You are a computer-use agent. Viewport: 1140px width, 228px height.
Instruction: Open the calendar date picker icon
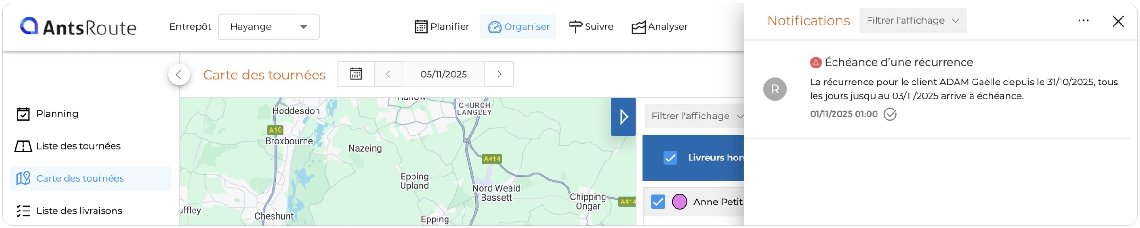pos(356,74)
